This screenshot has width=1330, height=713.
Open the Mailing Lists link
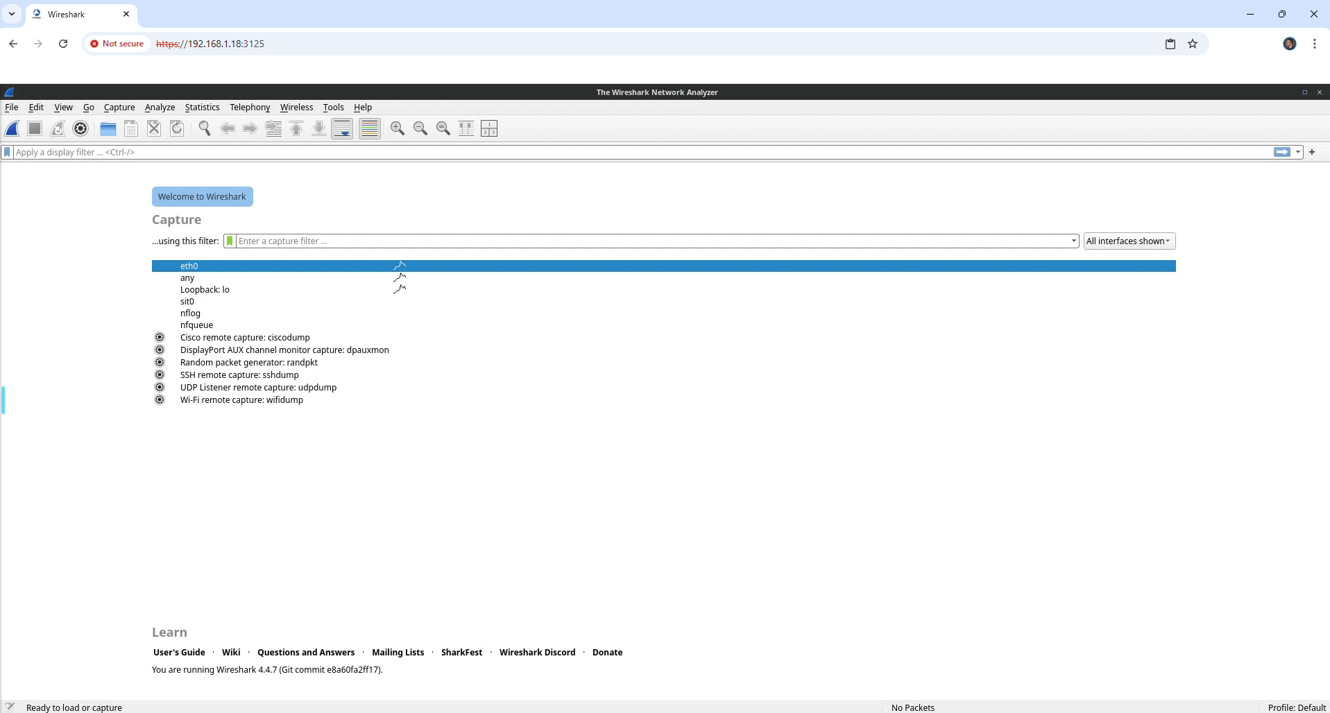tap(398, 652)
